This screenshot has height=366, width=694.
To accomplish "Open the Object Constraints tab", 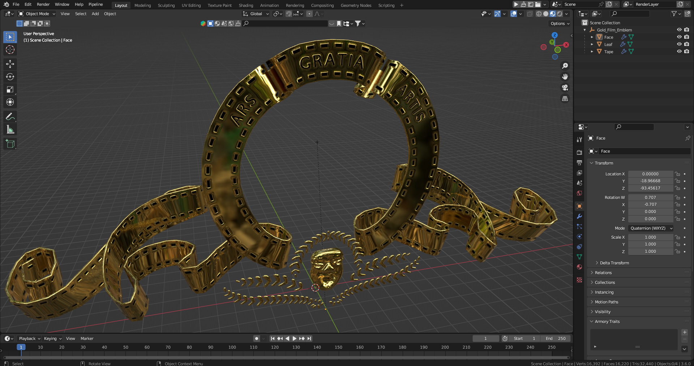I will tap(579, 247).
